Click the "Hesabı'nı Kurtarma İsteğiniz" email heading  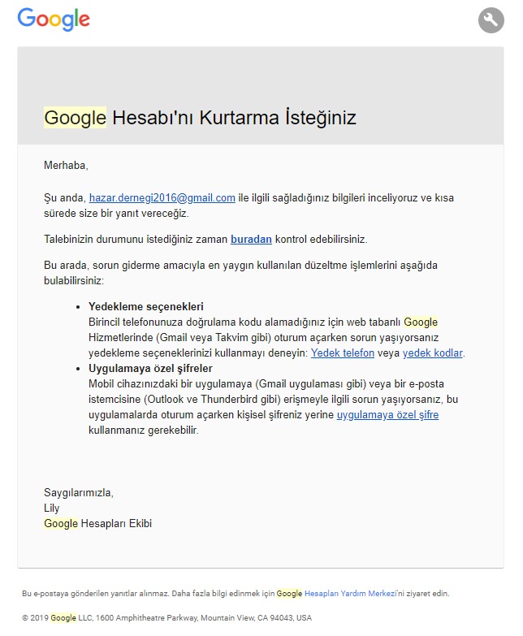234,118
